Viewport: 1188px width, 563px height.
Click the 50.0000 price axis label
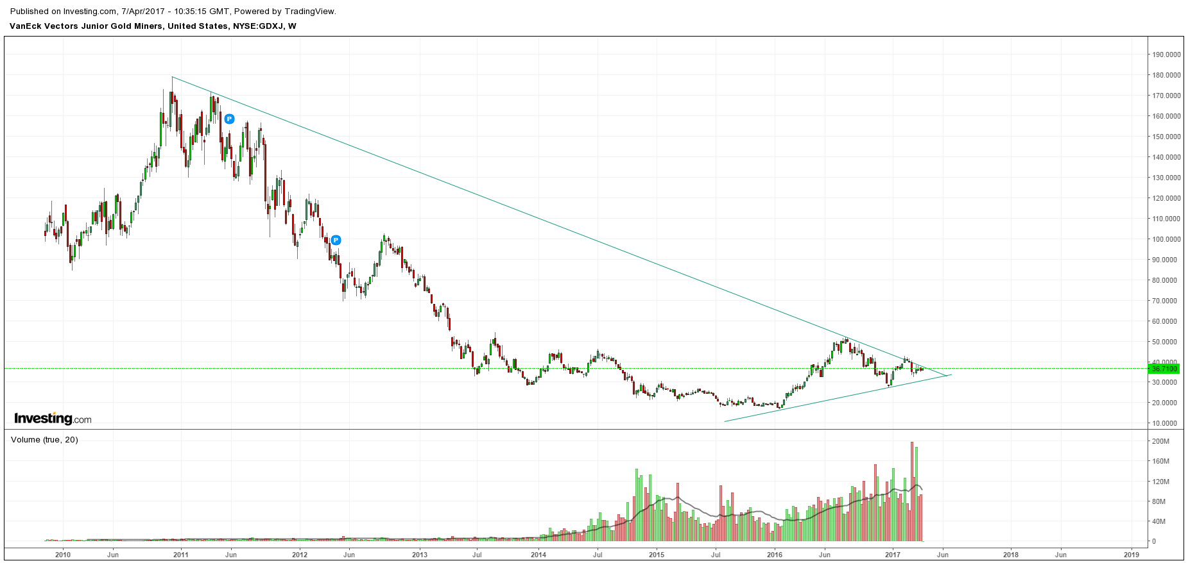1165,342
